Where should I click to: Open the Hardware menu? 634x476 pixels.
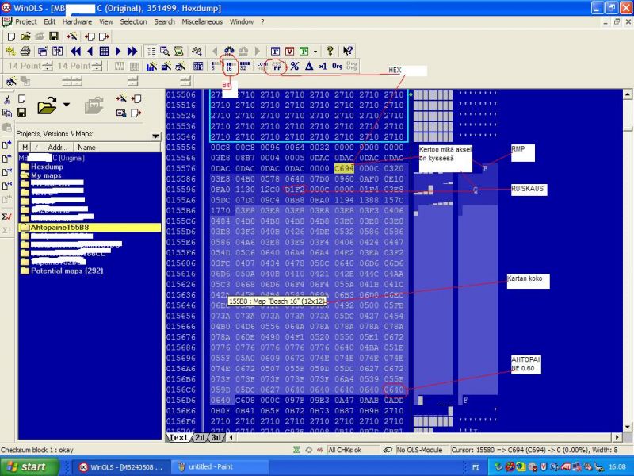point(77,21)
